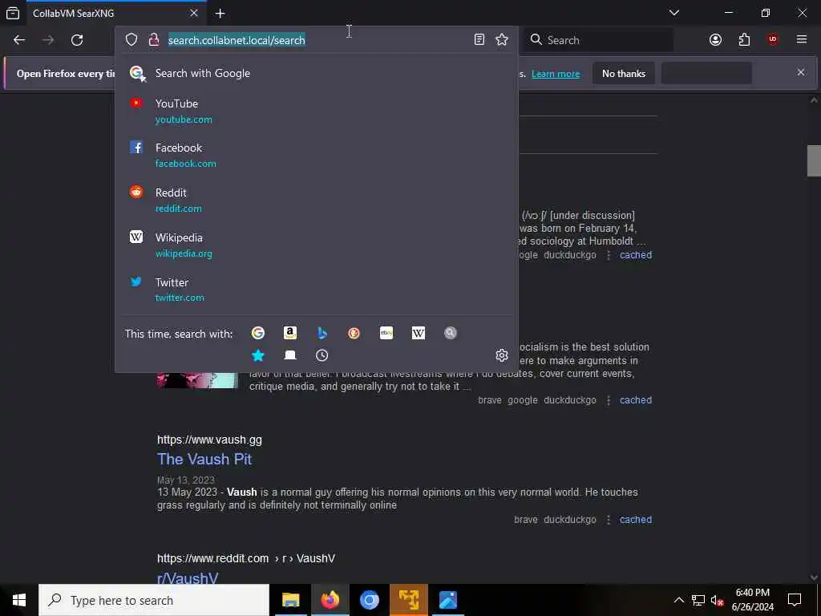Open The Vaush Pit result link

click(204, 460)
